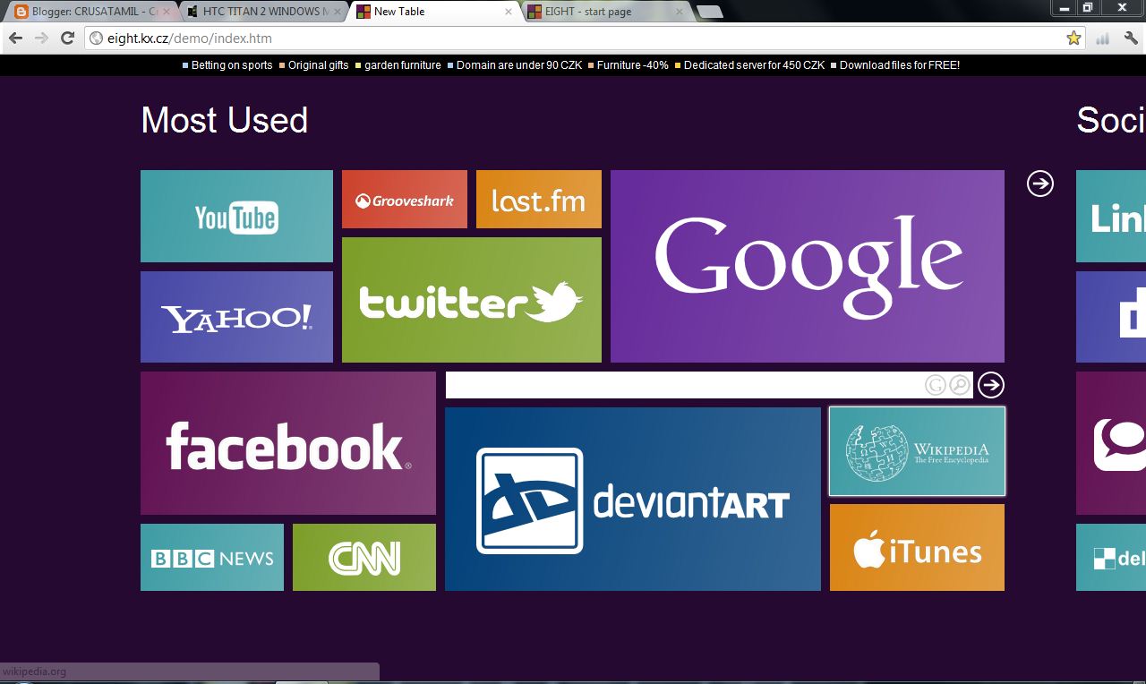Viewport: 1146px width, 684px height.
Task: Follow the garden furniture link
Action: point(403,65)
